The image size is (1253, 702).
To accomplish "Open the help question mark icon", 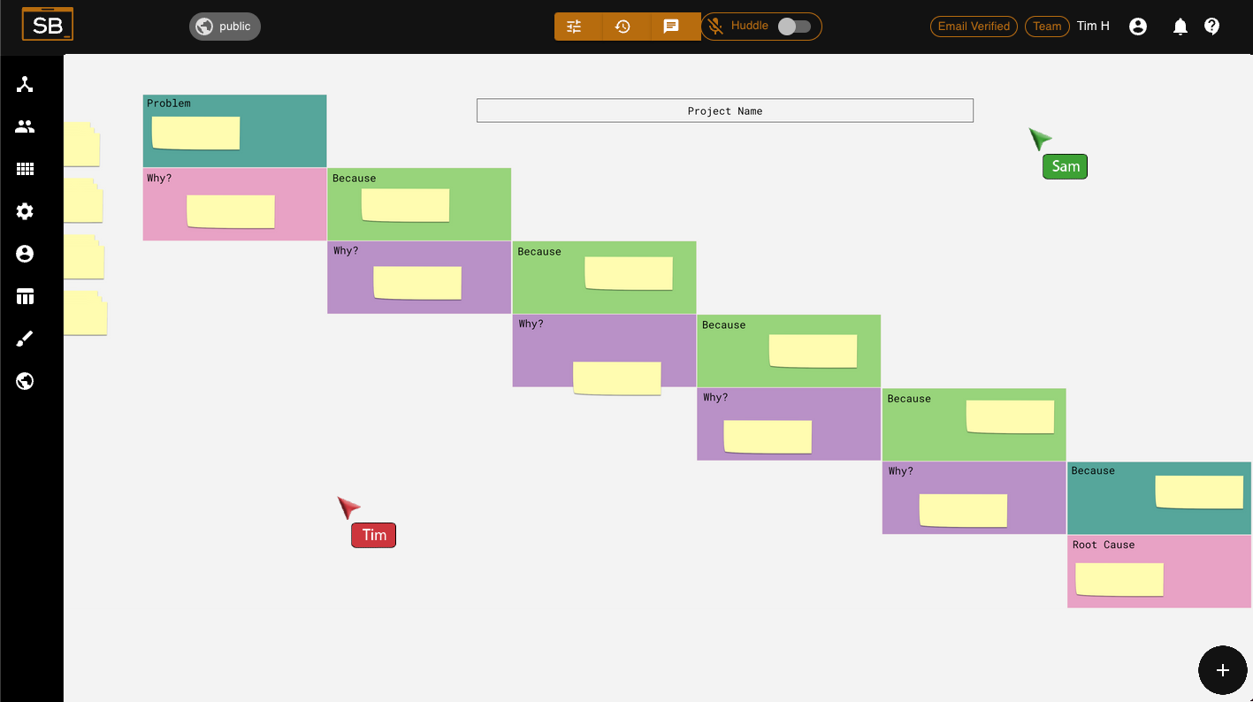I will point(1212,27).
